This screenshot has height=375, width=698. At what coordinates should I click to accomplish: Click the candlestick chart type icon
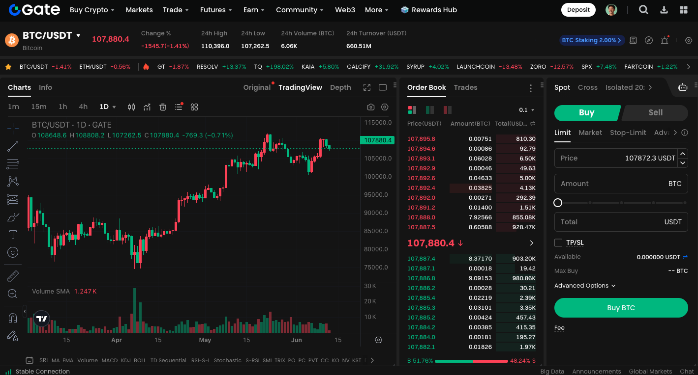(131, 107)
